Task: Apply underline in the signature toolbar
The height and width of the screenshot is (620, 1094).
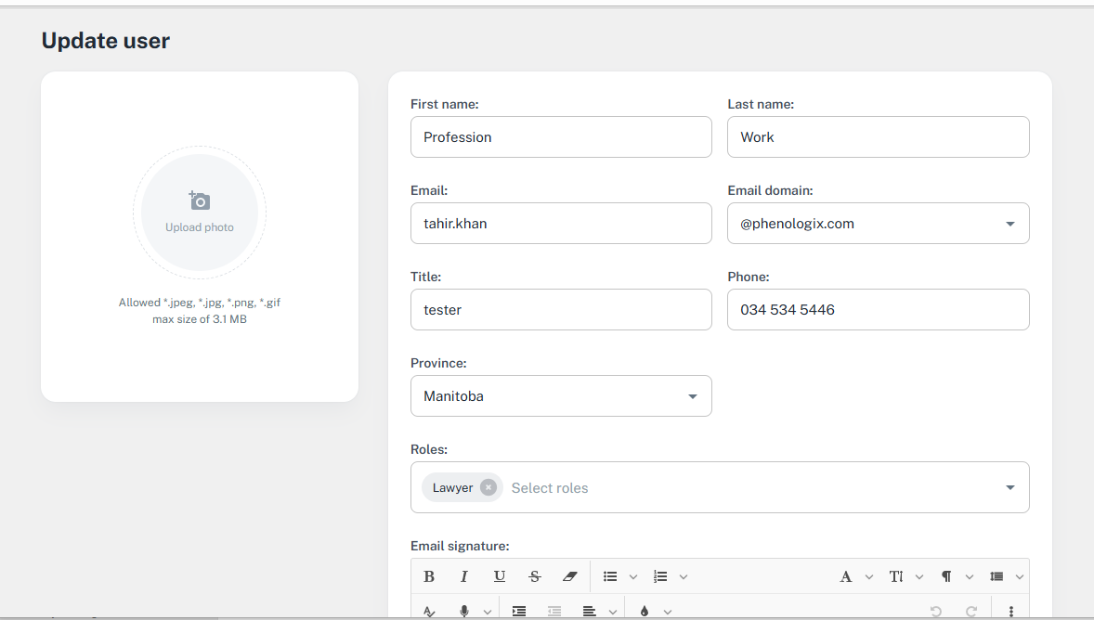Action: pyautogui.click(x=500, y=576)
